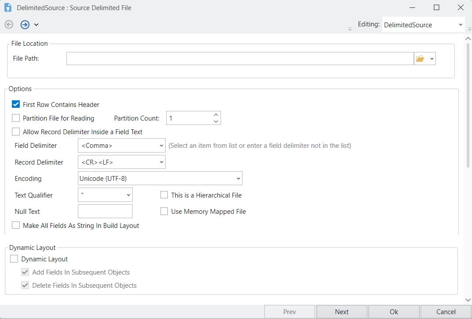Click the document icon in the title bar
Image resolution: width=472 pixels, height=319 pixels.
coord(8,7)
